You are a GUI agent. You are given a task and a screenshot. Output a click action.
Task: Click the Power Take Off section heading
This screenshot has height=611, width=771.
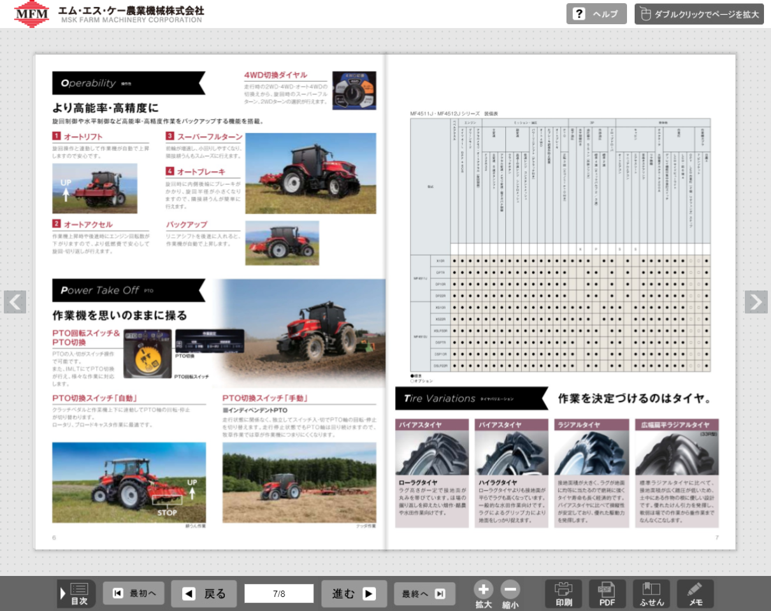click(x=128, y=291)
